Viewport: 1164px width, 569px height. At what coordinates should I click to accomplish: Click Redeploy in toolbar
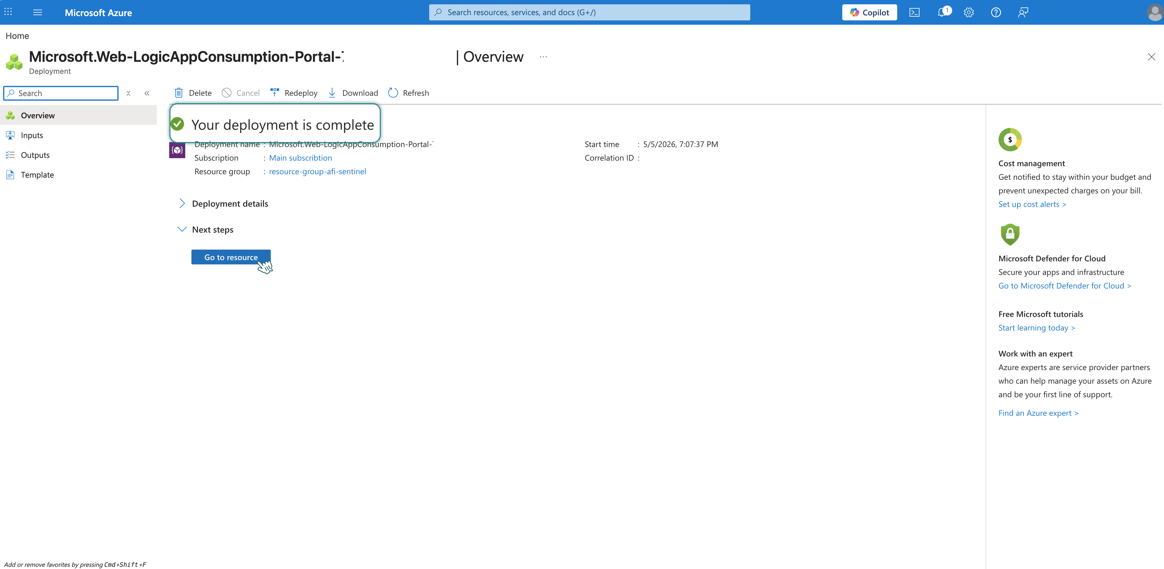[294, 93]
